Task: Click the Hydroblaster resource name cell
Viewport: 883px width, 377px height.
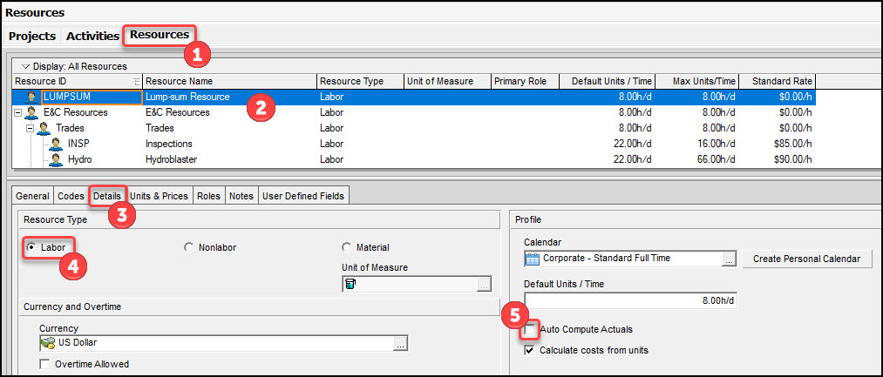Action: 230,160
